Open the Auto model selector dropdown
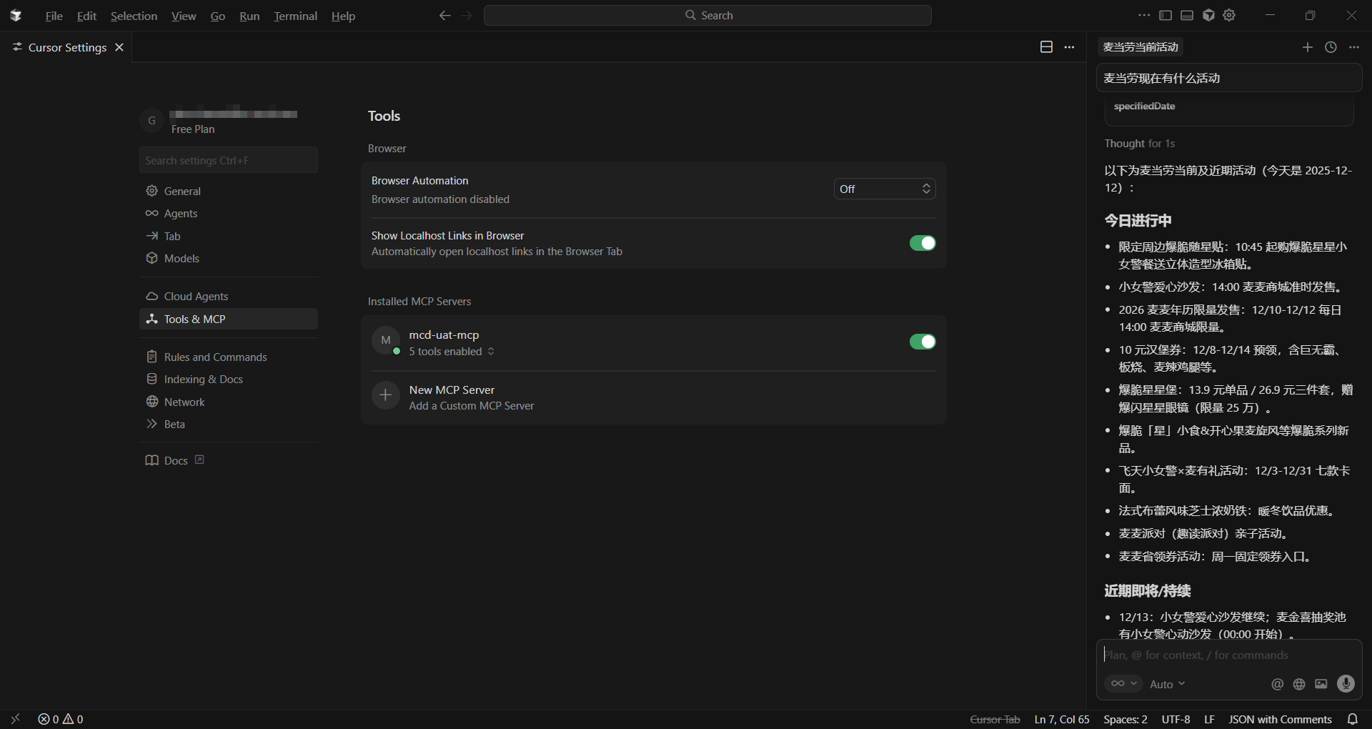 (x=1167, y=684)
